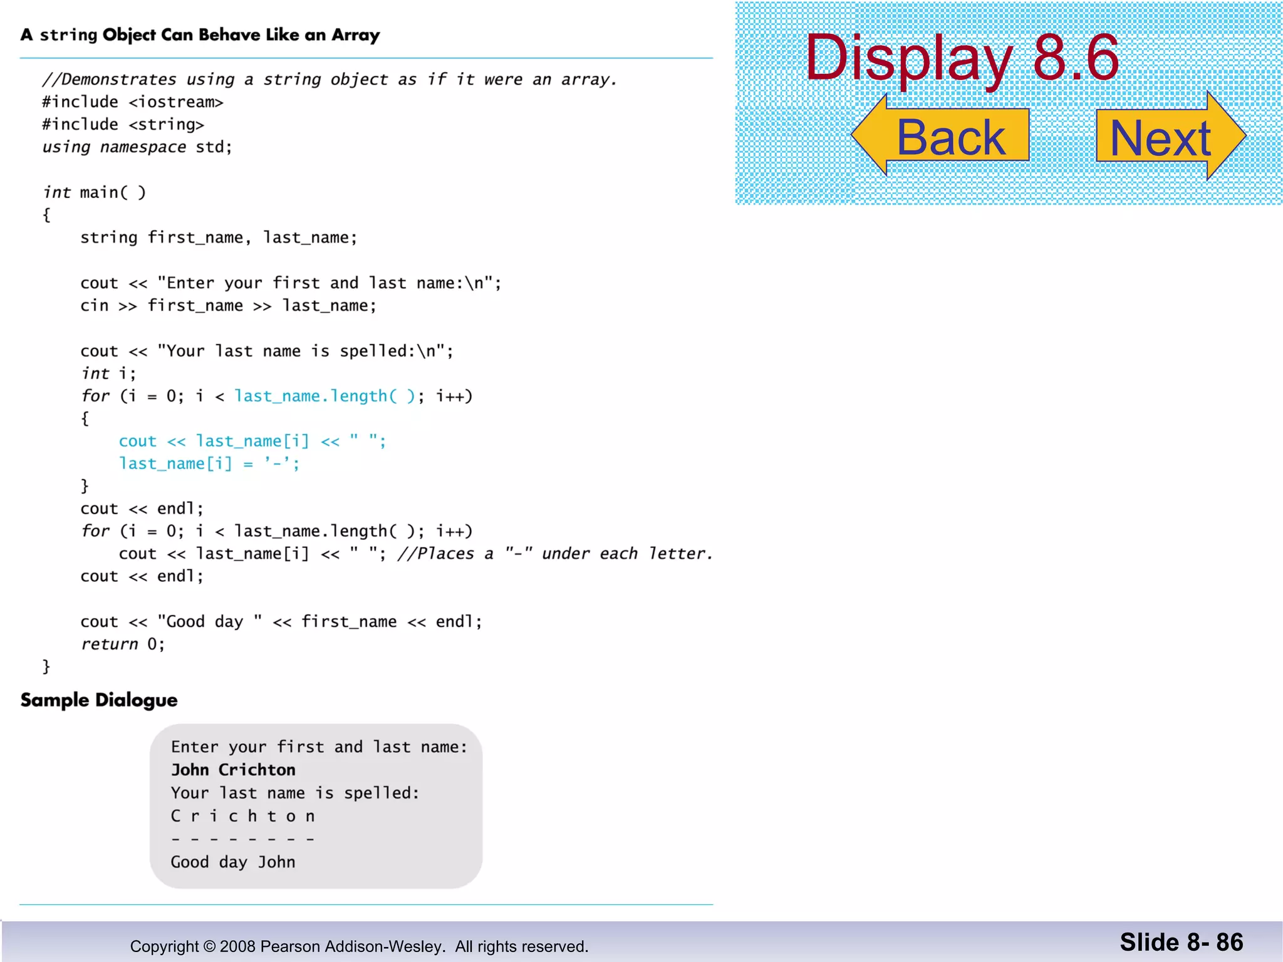1283x962 pixels.
Task: Click the 'using namespace std;' line
Action: click(x=137, y=147)
